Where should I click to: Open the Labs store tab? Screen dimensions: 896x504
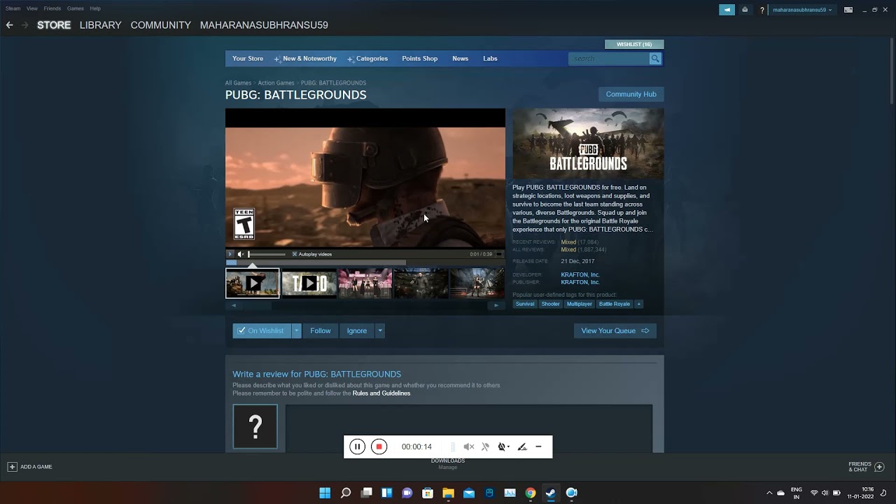(490, 59)
